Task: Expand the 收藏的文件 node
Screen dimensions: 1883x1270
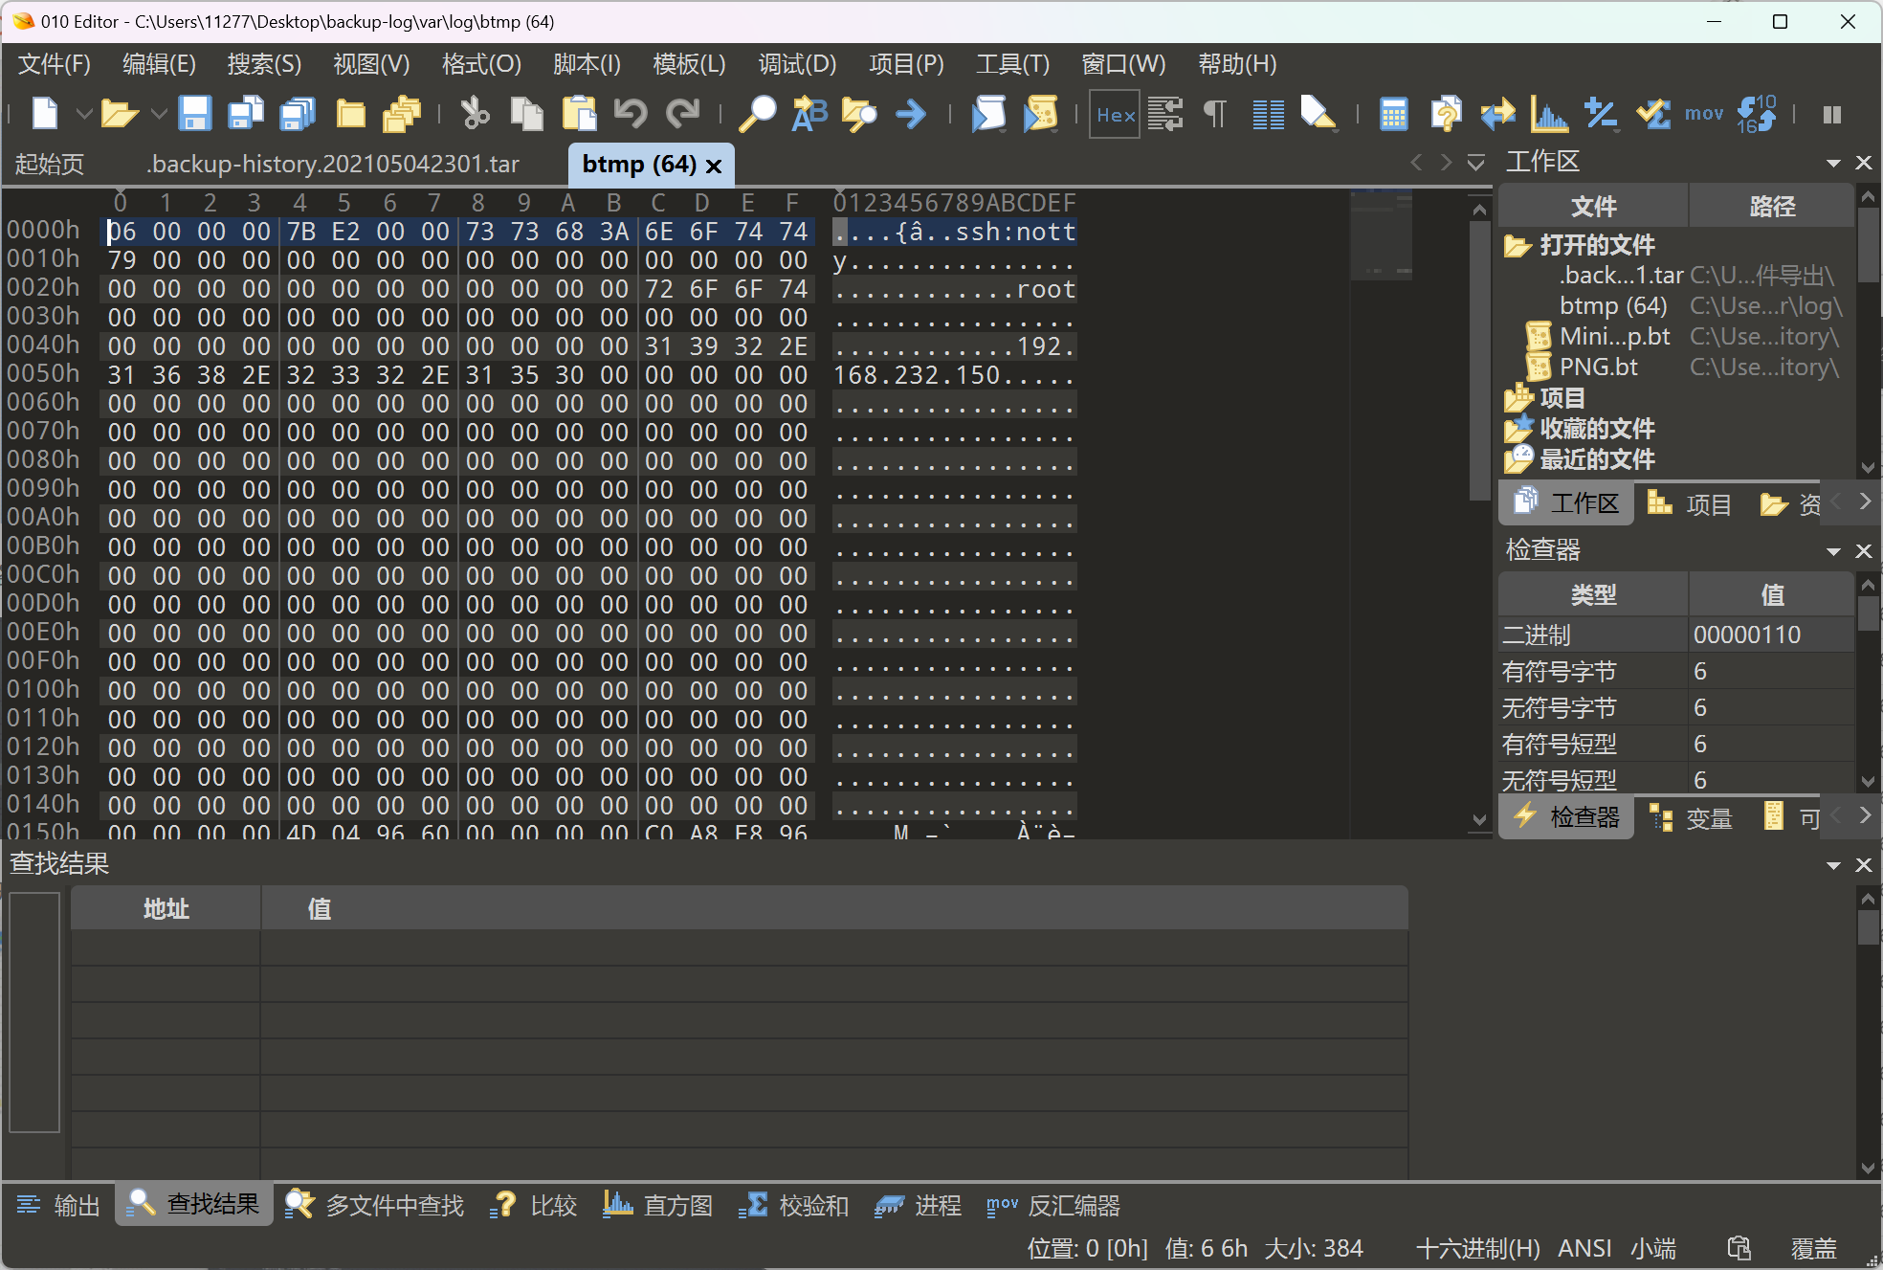Action: [x=1597, y=429]
